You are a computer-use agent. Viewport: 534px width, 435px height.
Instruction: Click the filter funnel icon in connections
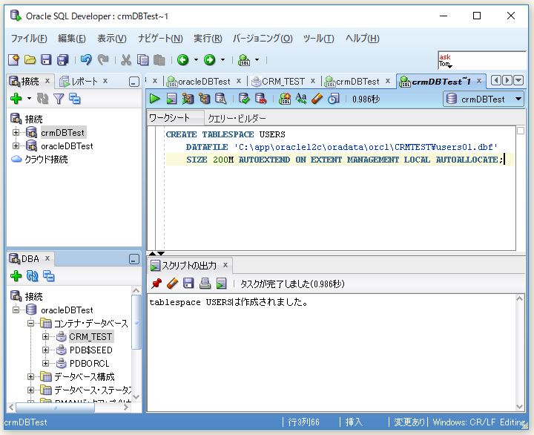point(59,99)
